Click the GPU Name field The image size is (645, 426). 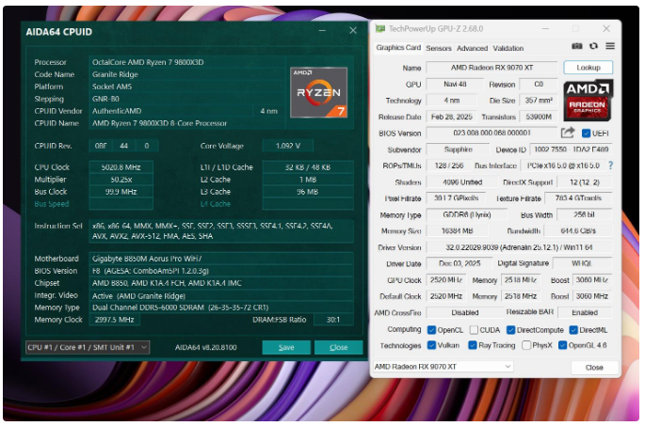pyautogui.click(x=492, y=68)
